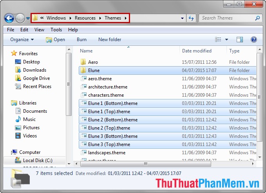Go back with the Back arrow button
Viewport: 266px width, 193px height.
9,18
